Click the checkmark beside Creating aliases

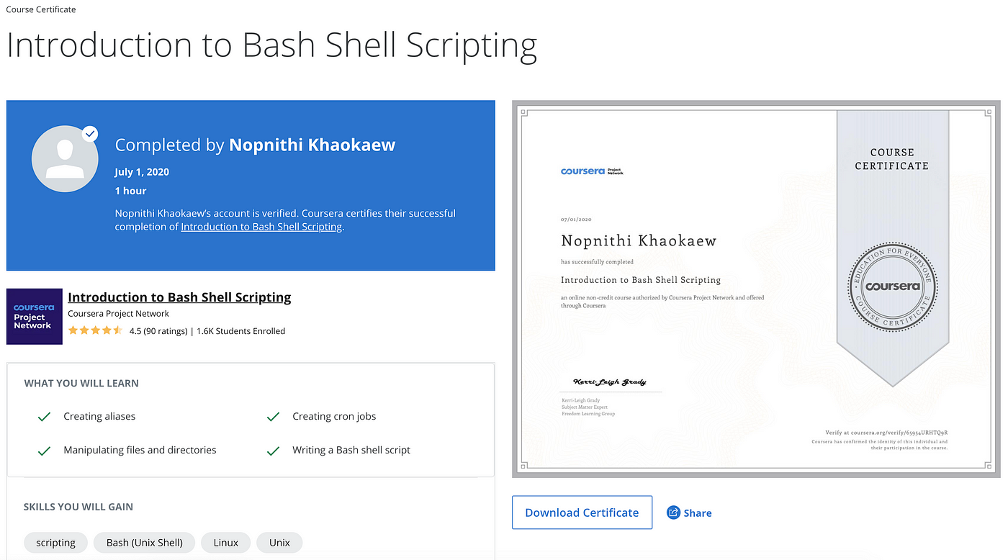(44, 417)
